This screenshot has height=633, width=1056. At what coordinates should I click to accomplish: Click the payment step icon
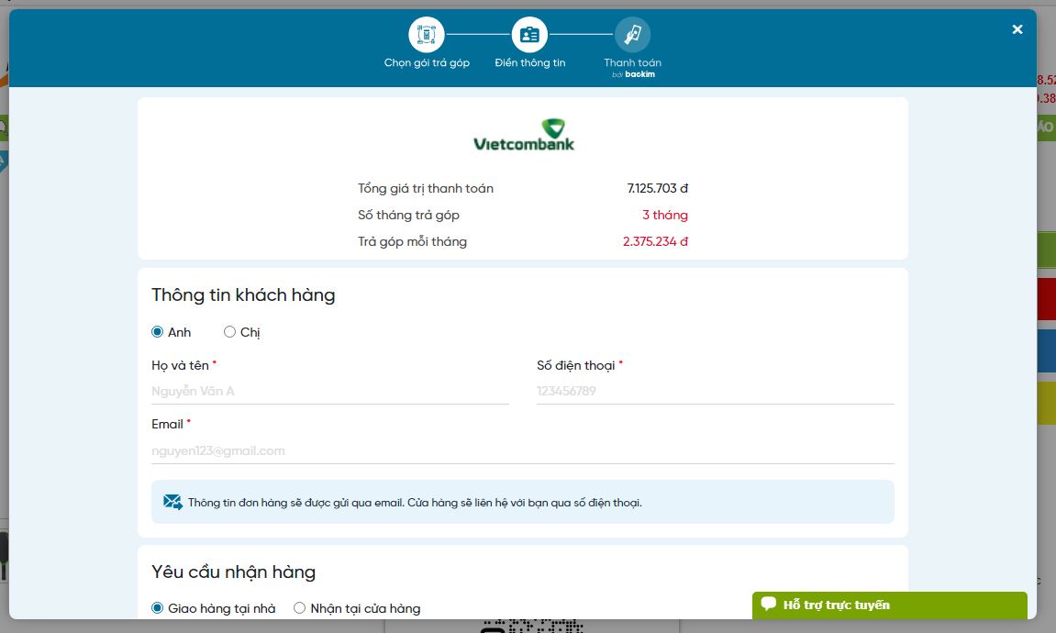[x=632, y=34]
